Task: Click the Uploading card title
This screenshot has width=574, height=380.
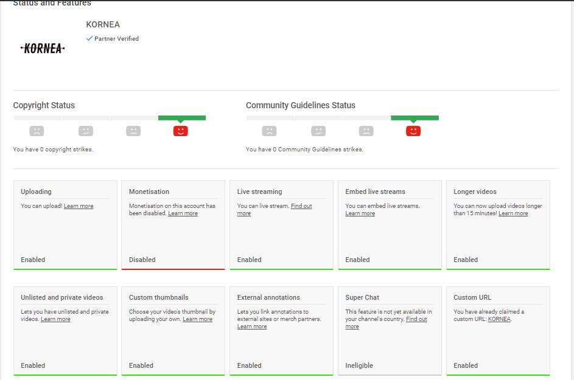Action: pyautogui.click(x=36, y=192)
